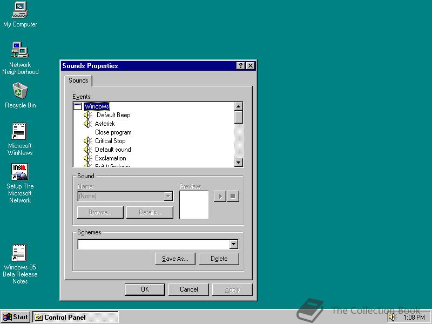This screenshot has height=324, width=432.
Task: Select the Critical Stop event
Action: pyautogui.click(x=110, y=141)
